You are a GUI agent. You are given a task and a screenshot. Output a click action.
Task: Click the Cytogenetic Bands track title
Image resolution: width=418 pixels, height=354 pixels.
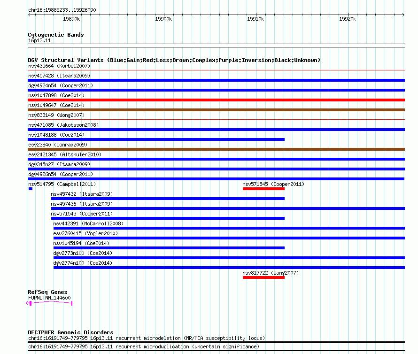click(56, 35)
